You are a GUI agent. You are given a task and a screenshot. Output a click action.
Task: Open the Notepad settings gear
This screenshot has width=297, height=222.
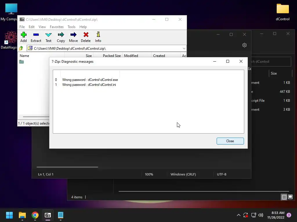(x=244, y=45)
